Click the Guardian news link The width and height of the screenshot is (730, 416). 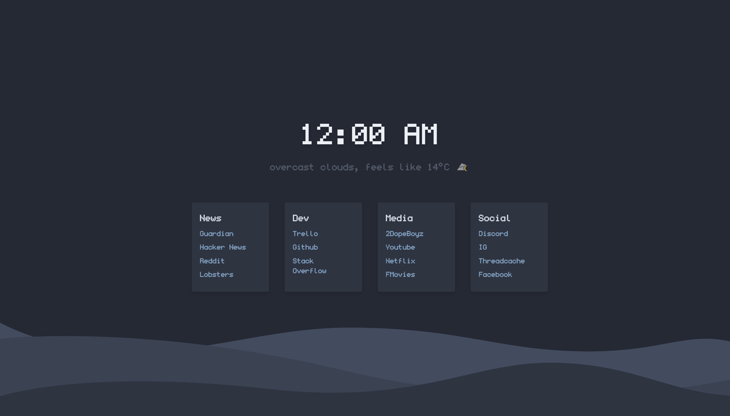click(216, 233)
